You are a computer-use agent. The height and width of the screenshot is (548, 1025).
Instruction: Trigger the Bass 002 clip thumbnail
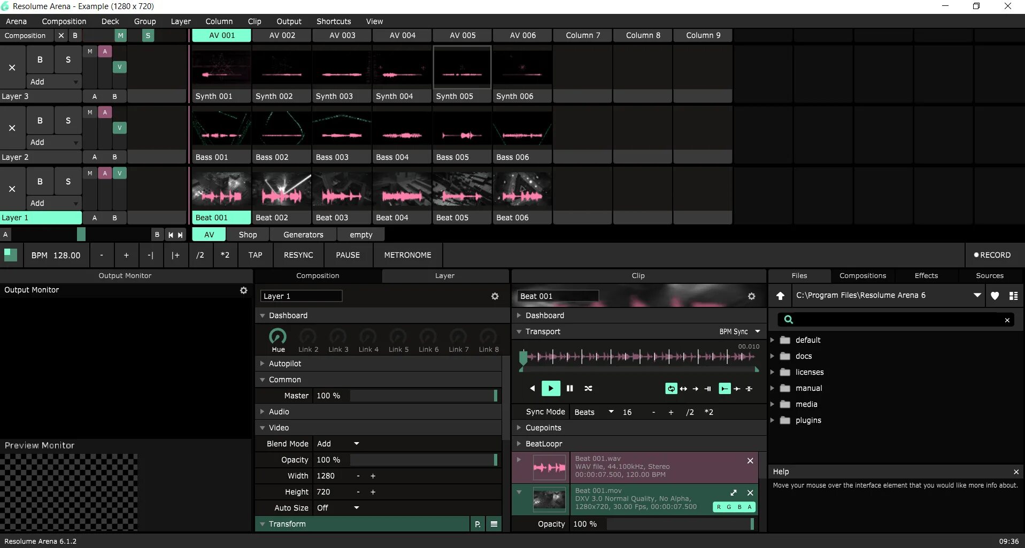pos(282,128)
